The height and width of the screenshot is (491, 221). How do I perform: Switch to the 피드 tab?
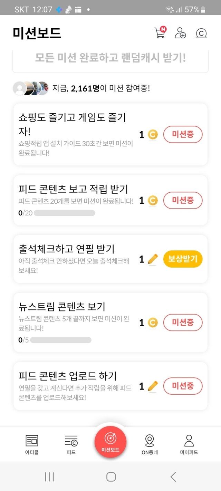71,444
